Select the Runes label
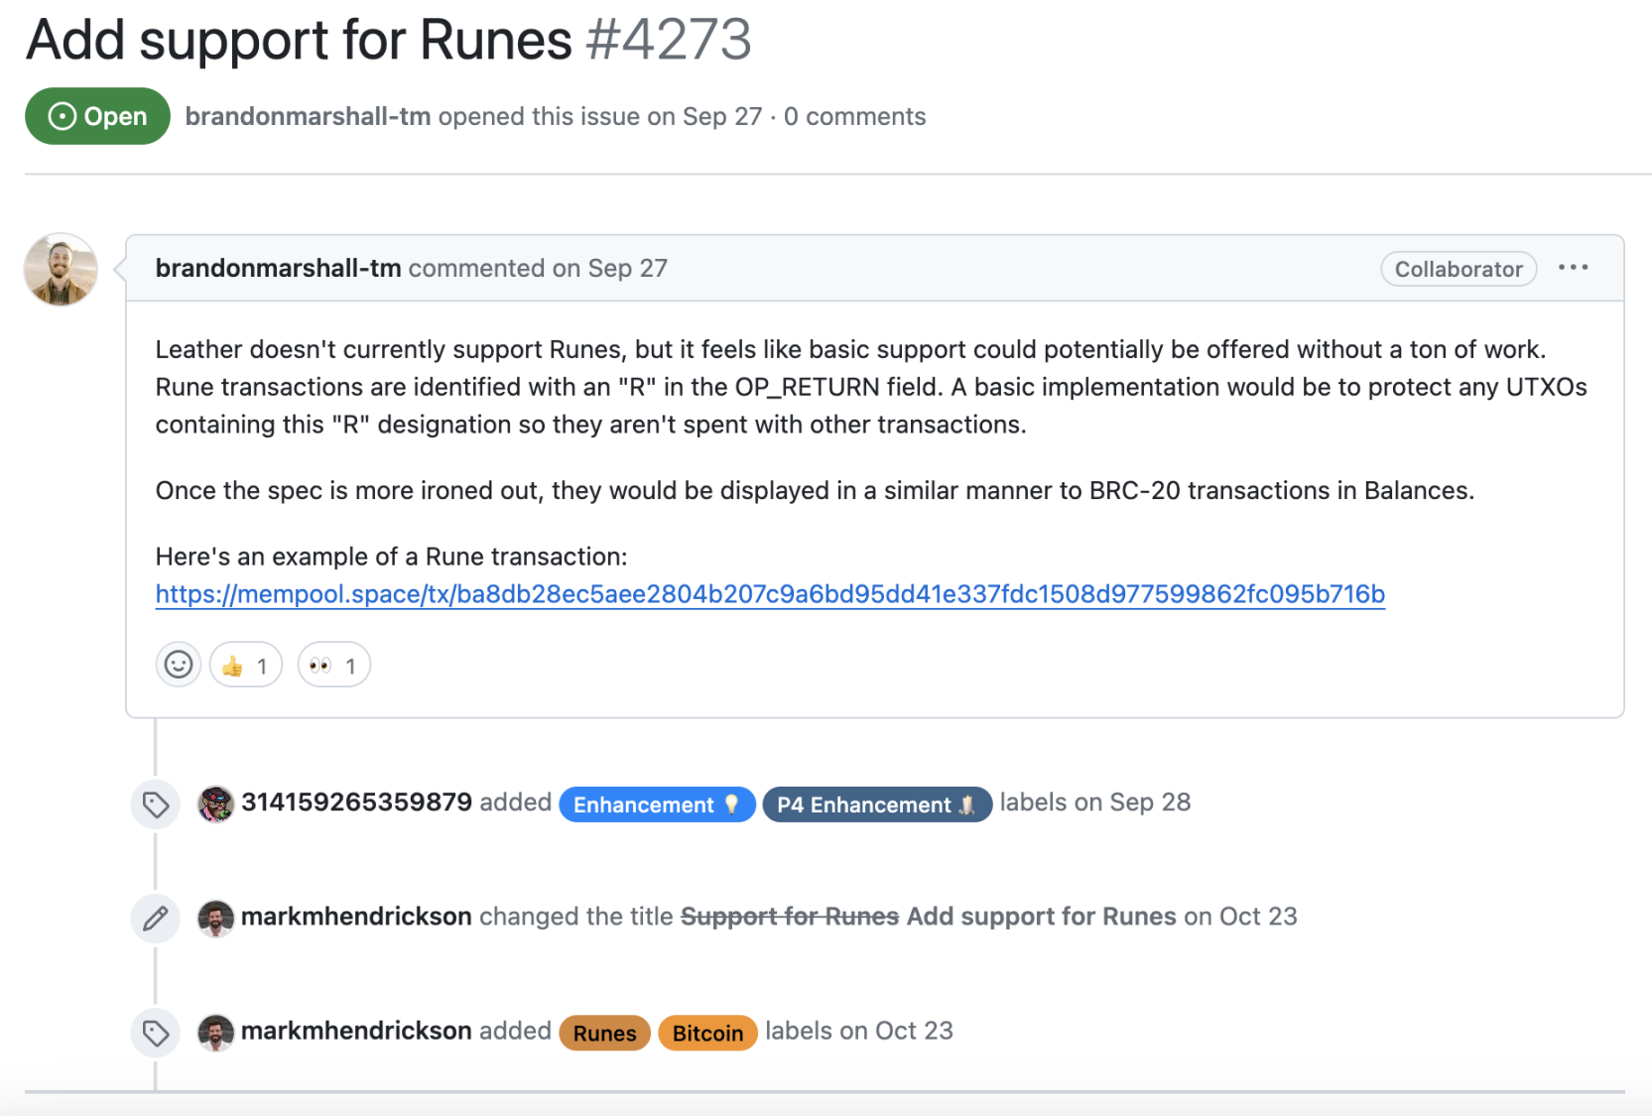This screenshot has width=1652, height=1116. [x=604, y=1033]
